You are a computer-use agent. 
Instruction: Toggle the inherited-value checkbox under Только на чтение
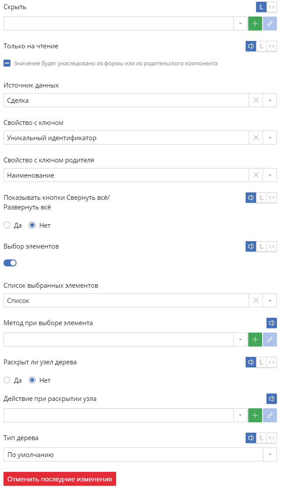click(x=7, y=63)
